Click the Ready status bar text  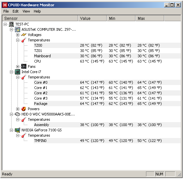point(7,174)
